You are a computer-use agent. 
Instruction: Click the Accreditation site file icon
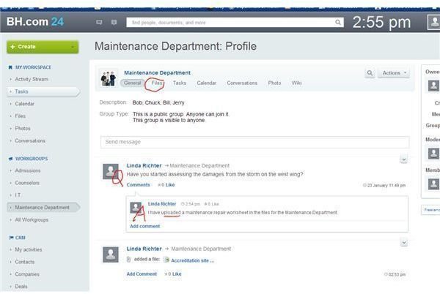point(166,260)
